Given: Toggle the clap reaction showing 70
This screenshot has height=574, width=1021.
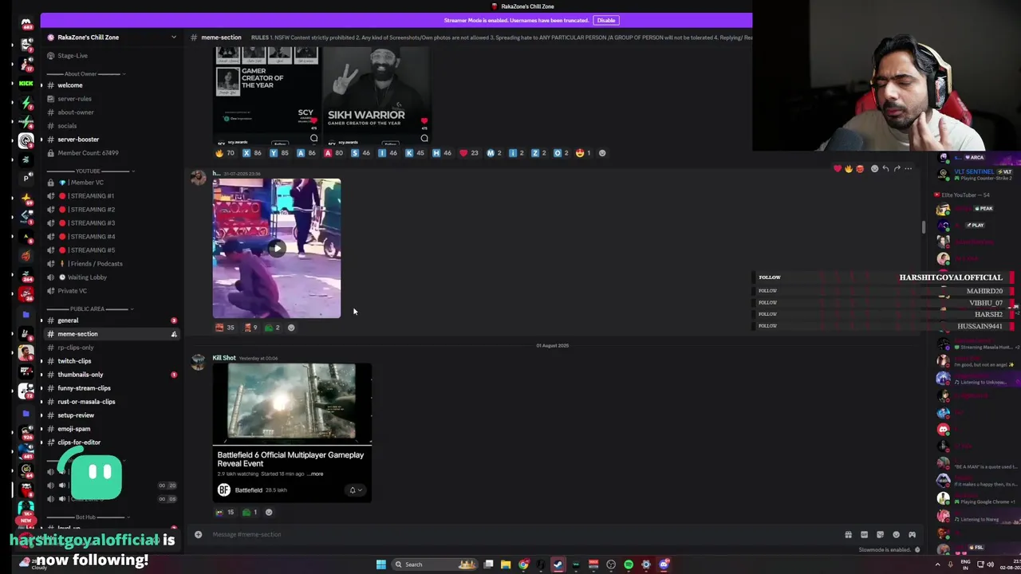Looking at the screenshot, I should tap(224, 153).
